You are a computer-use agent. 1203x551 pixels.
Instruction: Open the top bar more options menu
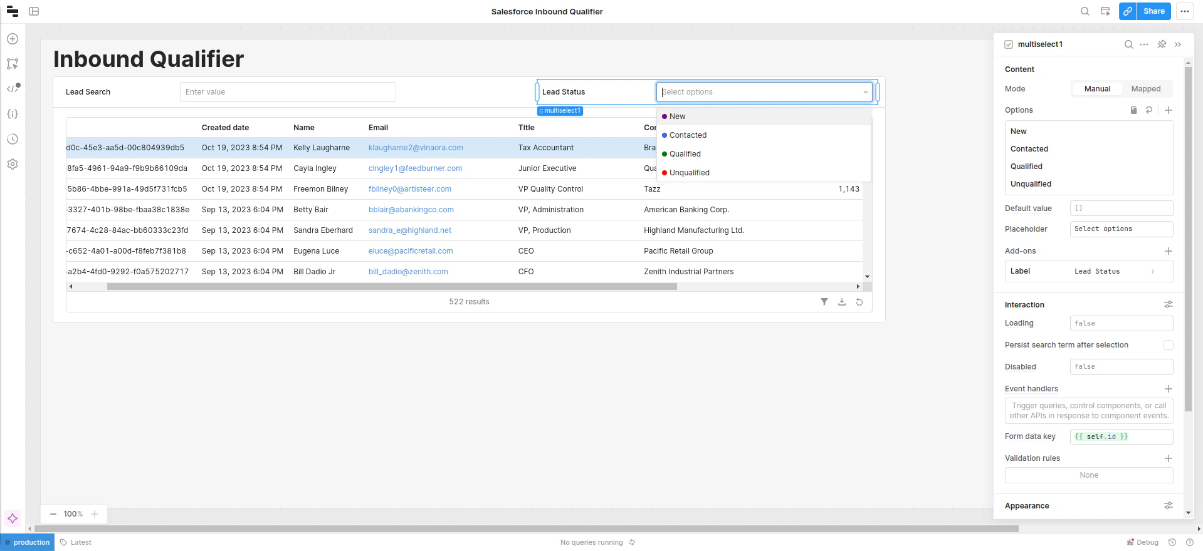point(1184,11)
